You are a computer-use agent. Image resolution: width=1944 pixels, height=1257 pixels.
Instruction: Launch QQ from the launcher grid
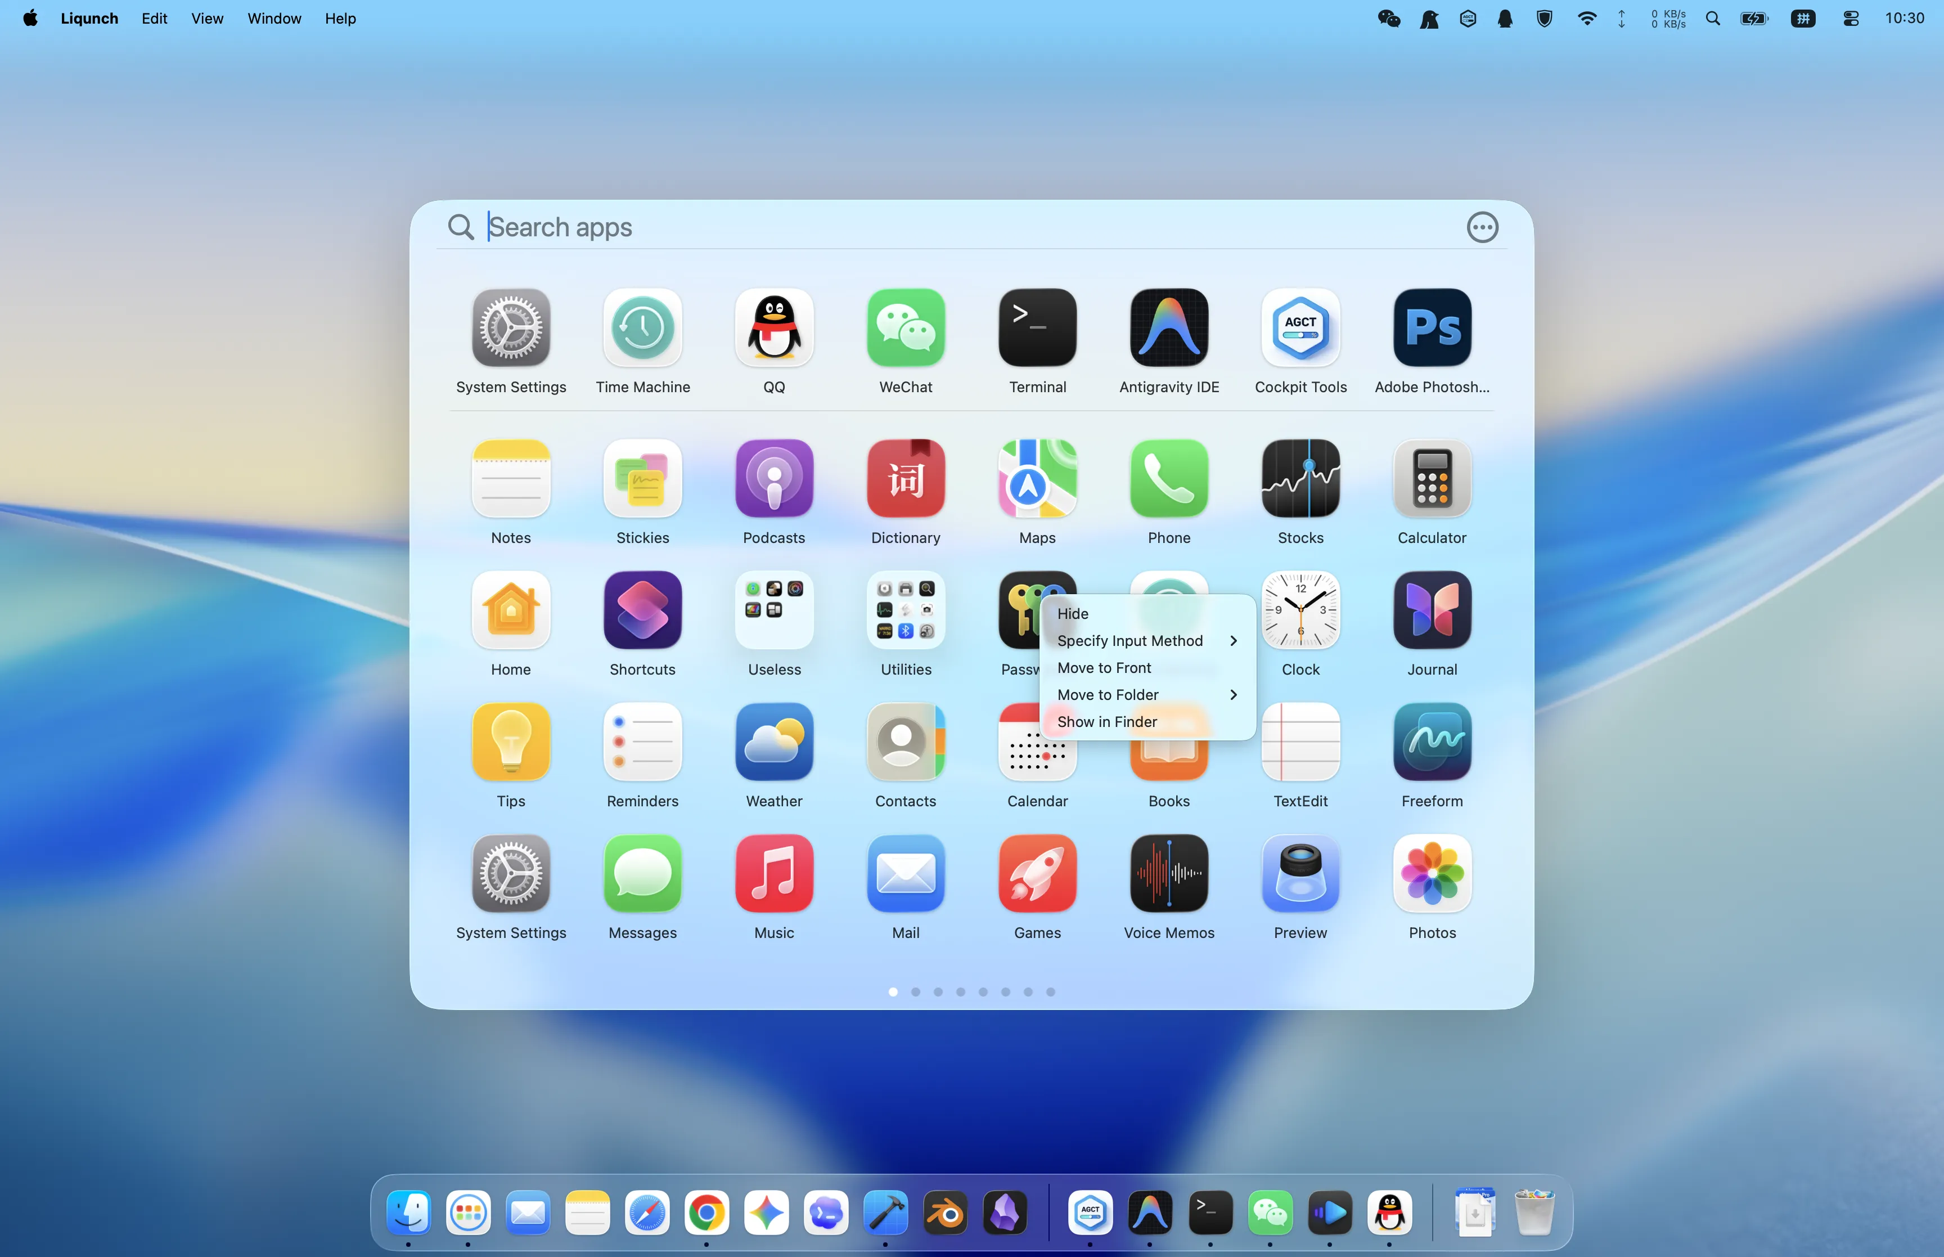pos(773,327)
